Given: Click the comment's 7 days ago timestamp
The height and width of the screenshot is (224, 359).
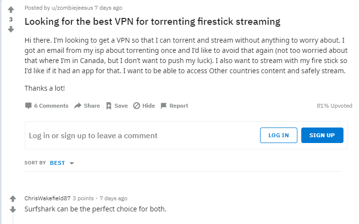Looking at the screenshot, I should coord(114,198).
